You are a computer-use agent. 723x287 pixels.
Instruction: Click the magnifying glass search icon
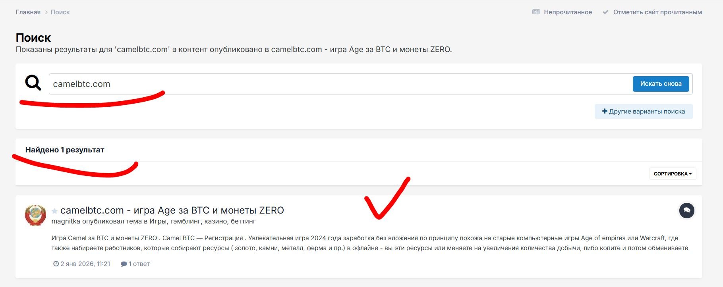click(x=33, y=83)
